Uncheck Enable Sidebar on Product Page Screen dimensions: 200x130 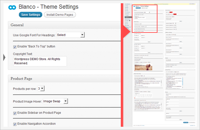(15, 113)
